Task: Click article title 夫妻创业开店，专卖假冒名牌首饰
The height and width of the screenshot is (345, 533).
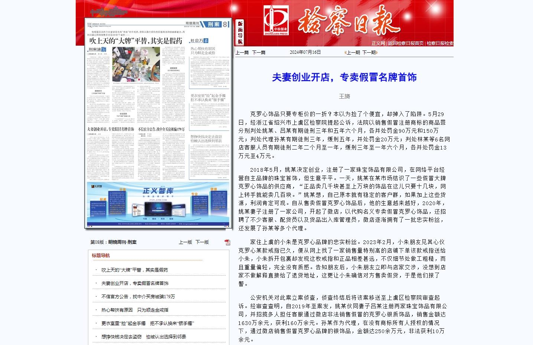Action: tap(344, 77)
